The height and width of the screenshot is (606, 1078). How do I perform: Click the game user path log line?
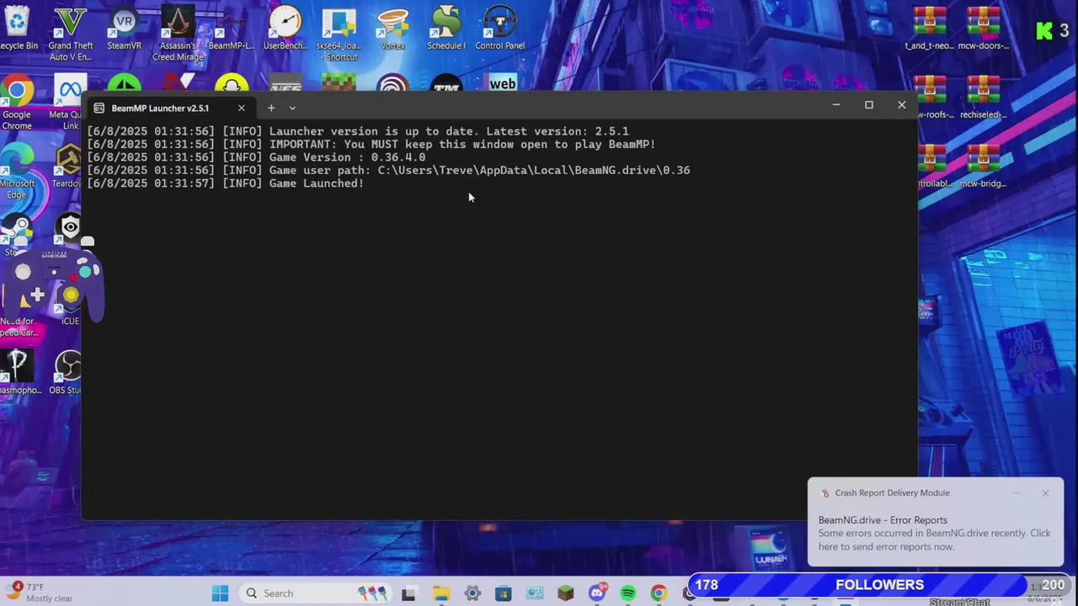388,170
